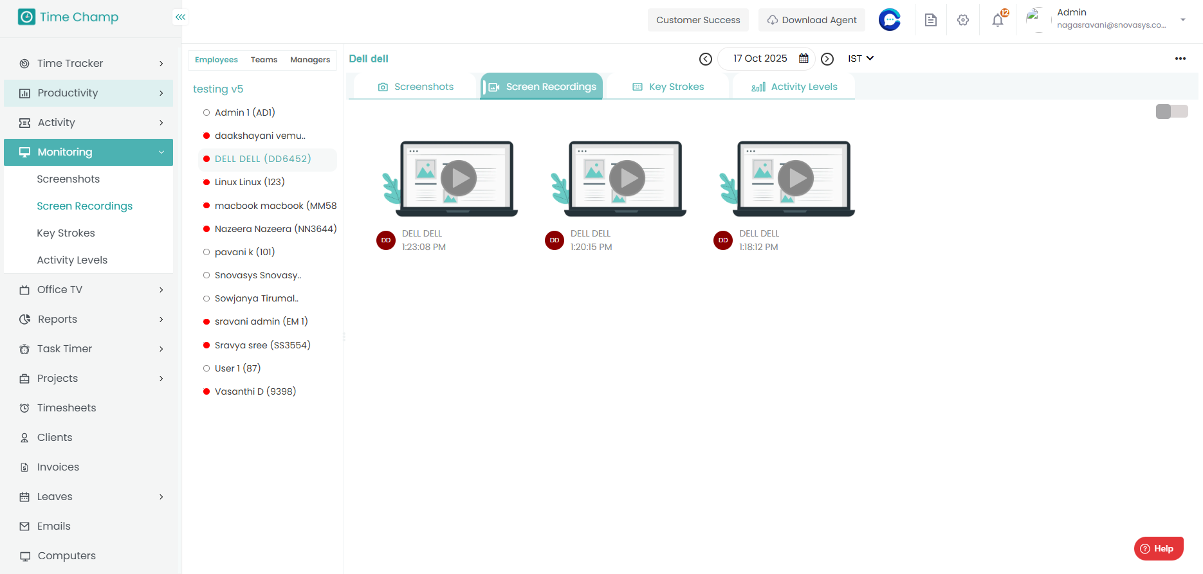Expand the Office TV menu chevron
The width and height of the screenshot is (1203, 574).
click(x=161, y=290)
